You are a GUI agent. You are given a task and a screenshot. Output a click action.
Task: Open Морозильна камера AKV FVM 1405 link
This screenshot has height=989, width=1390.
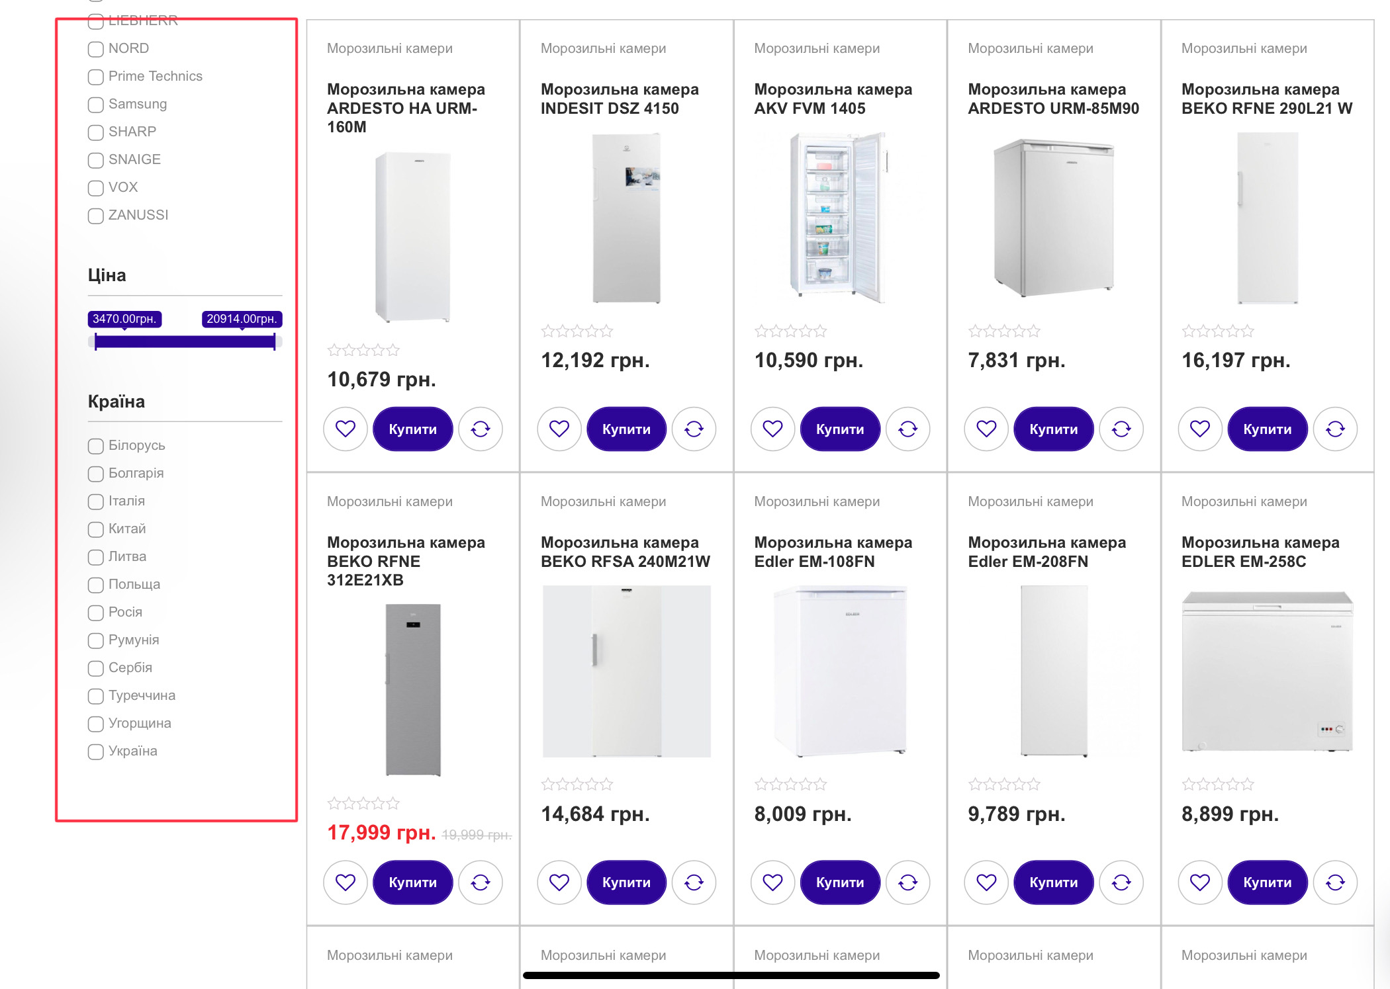pyautogui.click(x=833, y=99)
